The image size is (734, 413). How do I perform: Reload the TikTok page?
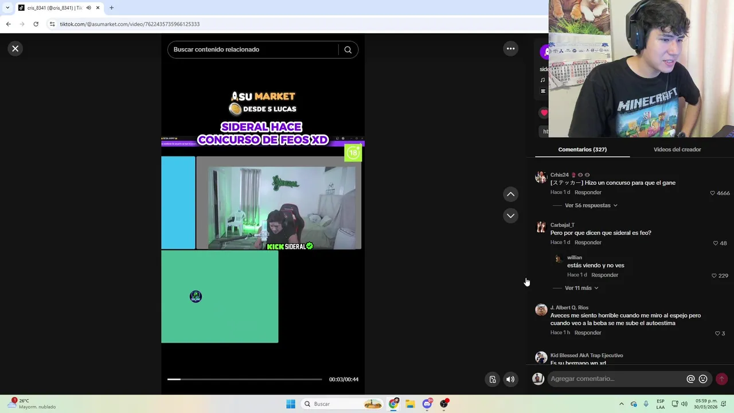coord(36,24)
